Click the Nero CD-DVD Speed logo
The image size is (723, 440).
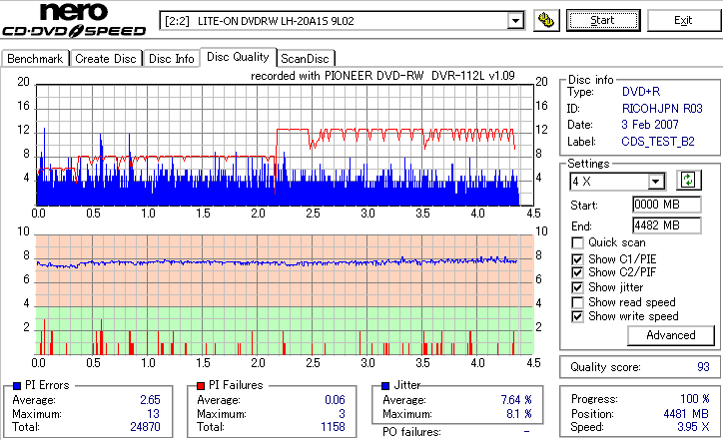click(74, 19)
